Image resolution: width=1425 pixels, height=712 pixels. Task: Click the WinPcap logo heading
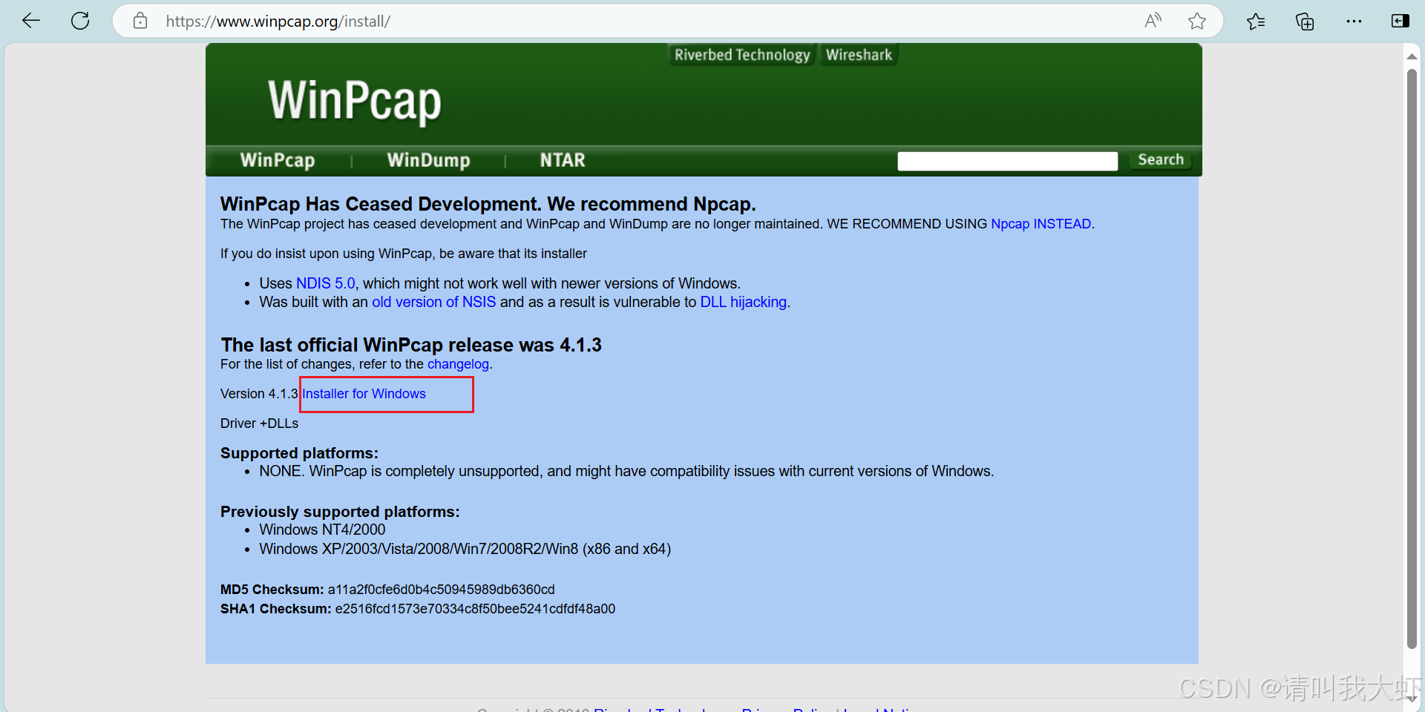[x=355, y=101]
